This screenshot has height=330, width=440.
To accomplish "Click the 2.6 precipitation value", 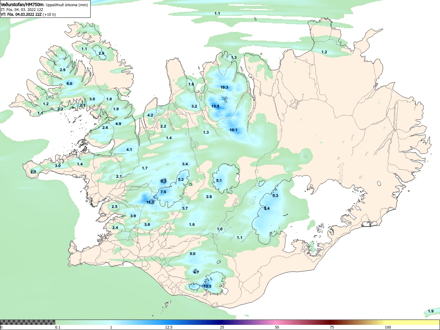I will (105, 128).
